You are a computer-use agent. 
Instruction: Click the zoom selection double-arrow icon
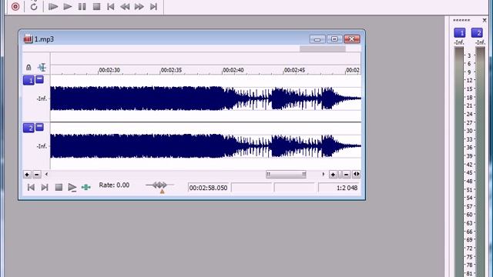[356, 175]
